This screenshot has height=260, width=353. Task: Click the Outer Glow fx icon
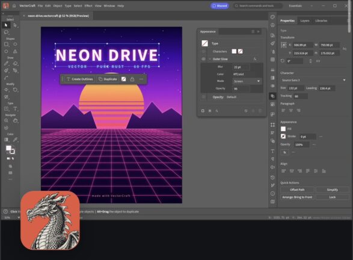[255, 59]
